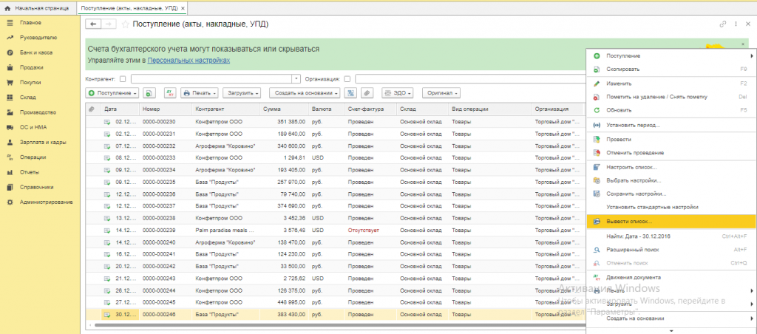The height and width of the screenshot is (334, 757).
Task: Open the Печать dropdown button
Action: point(199,93)
